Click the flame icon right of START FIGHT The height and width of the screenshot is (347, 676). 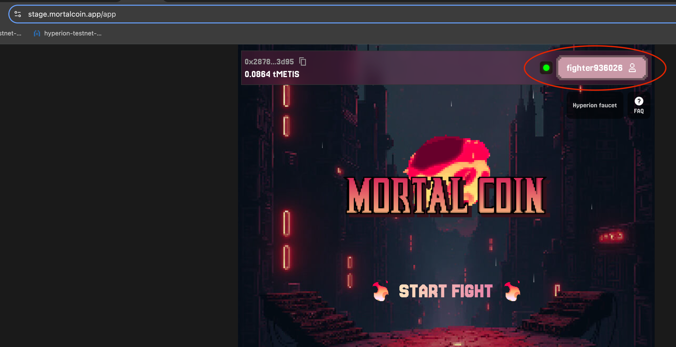512,291
